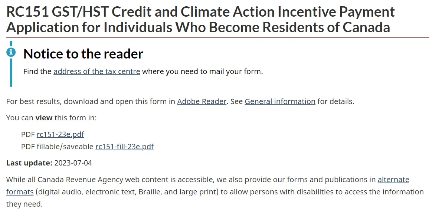
Task: Open the fillable rc151-fill-23e.pdf link
Action: pyautogui.click(x=124, y=147)
